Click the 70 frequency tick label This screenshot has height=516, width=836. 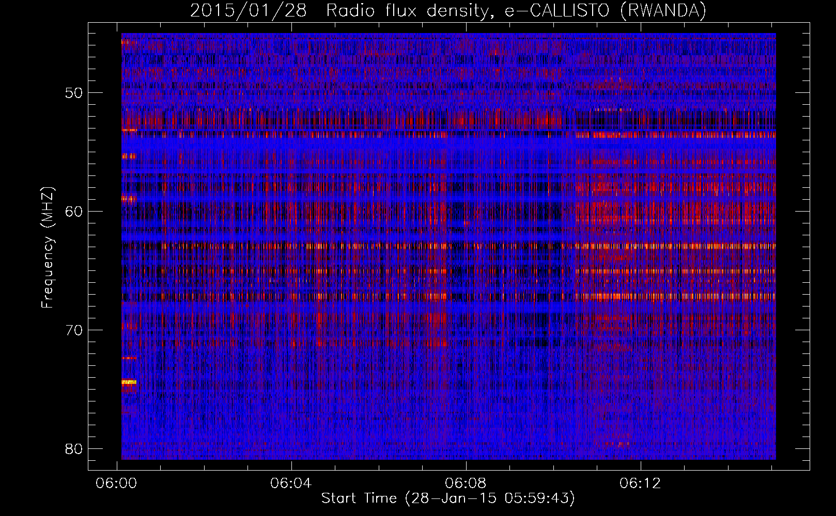pyautogui.click(x=74, y=330)
